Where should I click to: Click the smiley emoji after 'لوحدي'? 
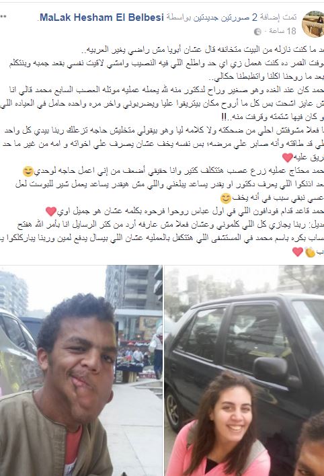(28, 171)
